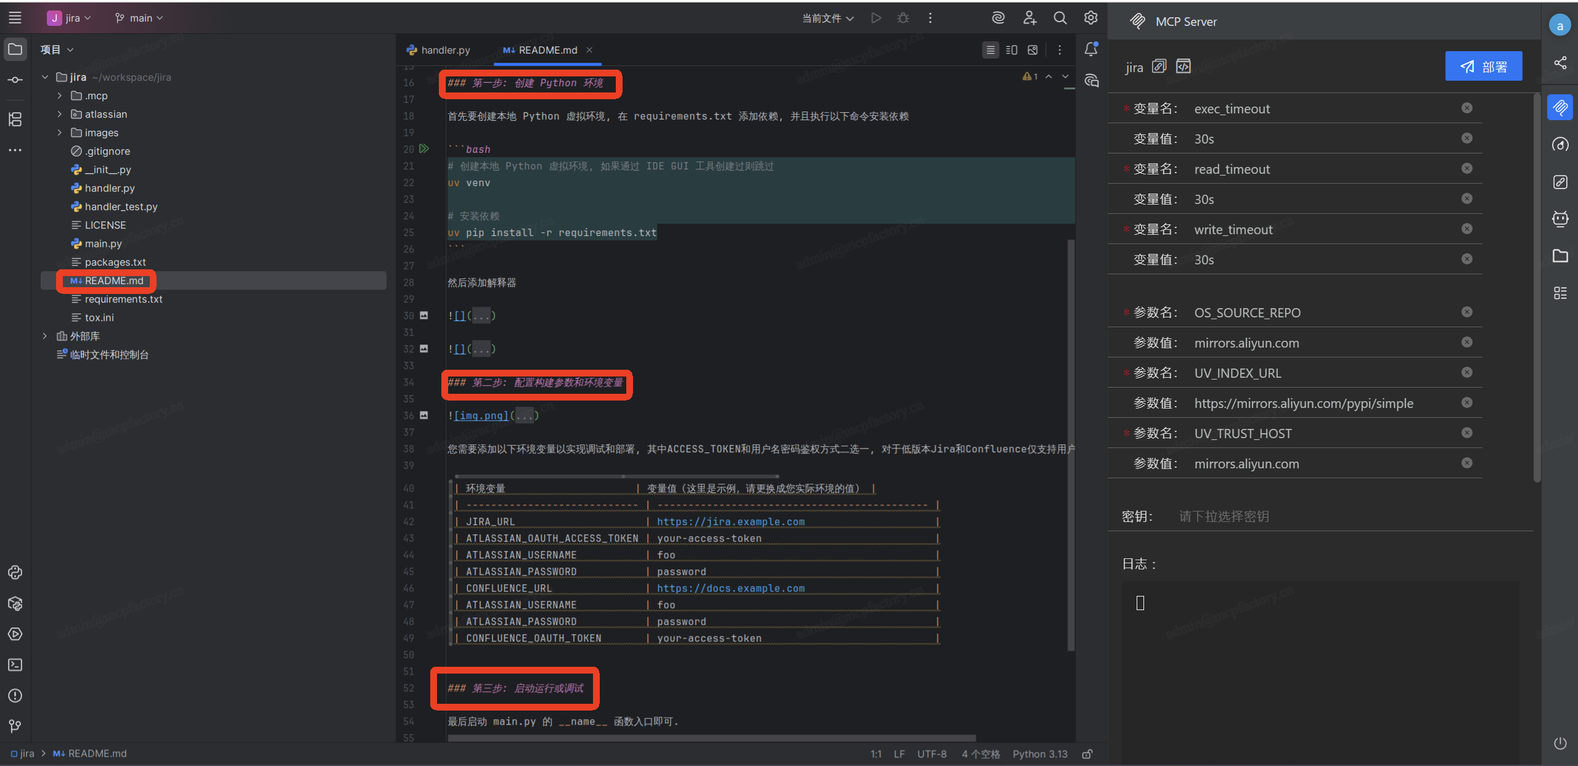Open the notifications bell

1090,49
